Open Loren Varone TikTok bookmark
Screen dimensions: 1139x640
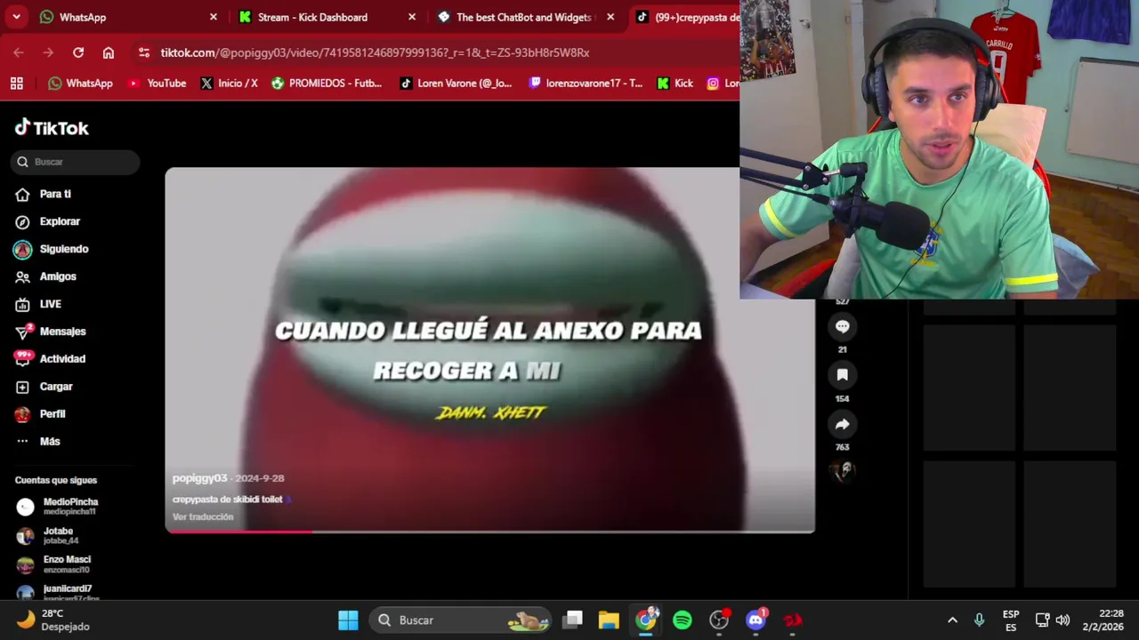pos(456,84)
